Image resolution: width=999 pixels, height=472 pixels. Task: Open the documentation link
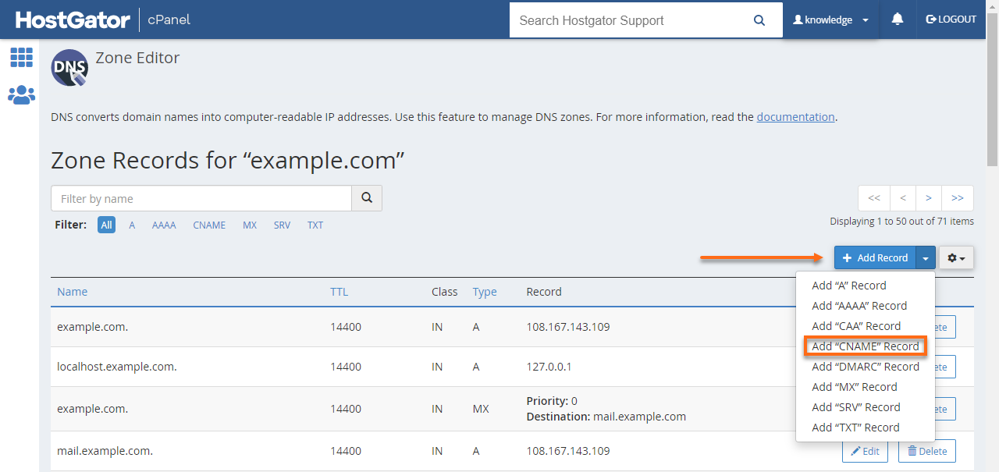click(x=795, y=117)
